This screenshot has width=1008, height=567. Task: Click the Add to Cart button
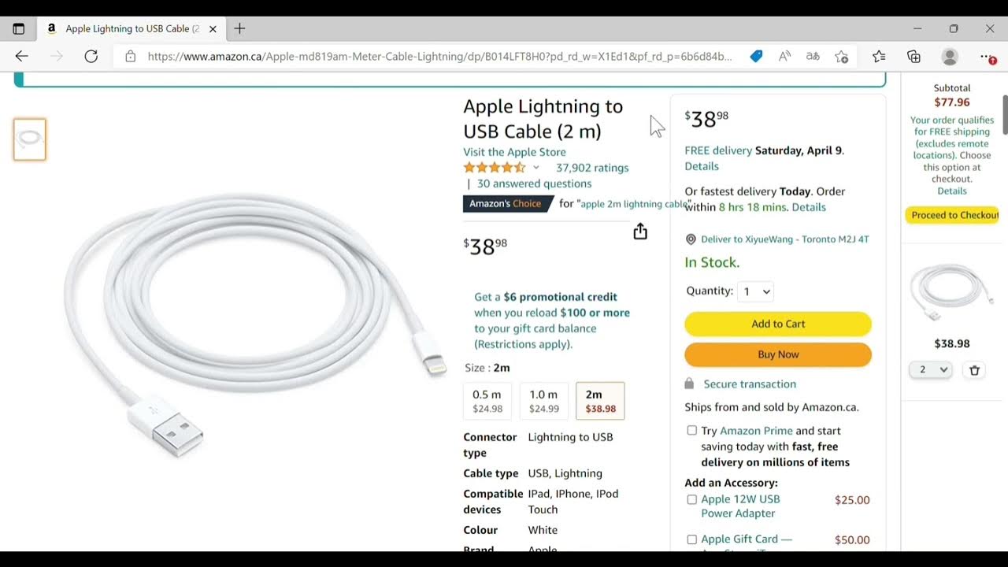[777, 324]
